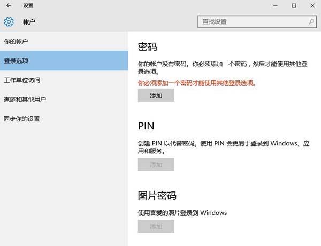Viewport: 321px width, 246px height.
Task: Click 添加 button under 图片密码
Action: click(x=156, y=226)
